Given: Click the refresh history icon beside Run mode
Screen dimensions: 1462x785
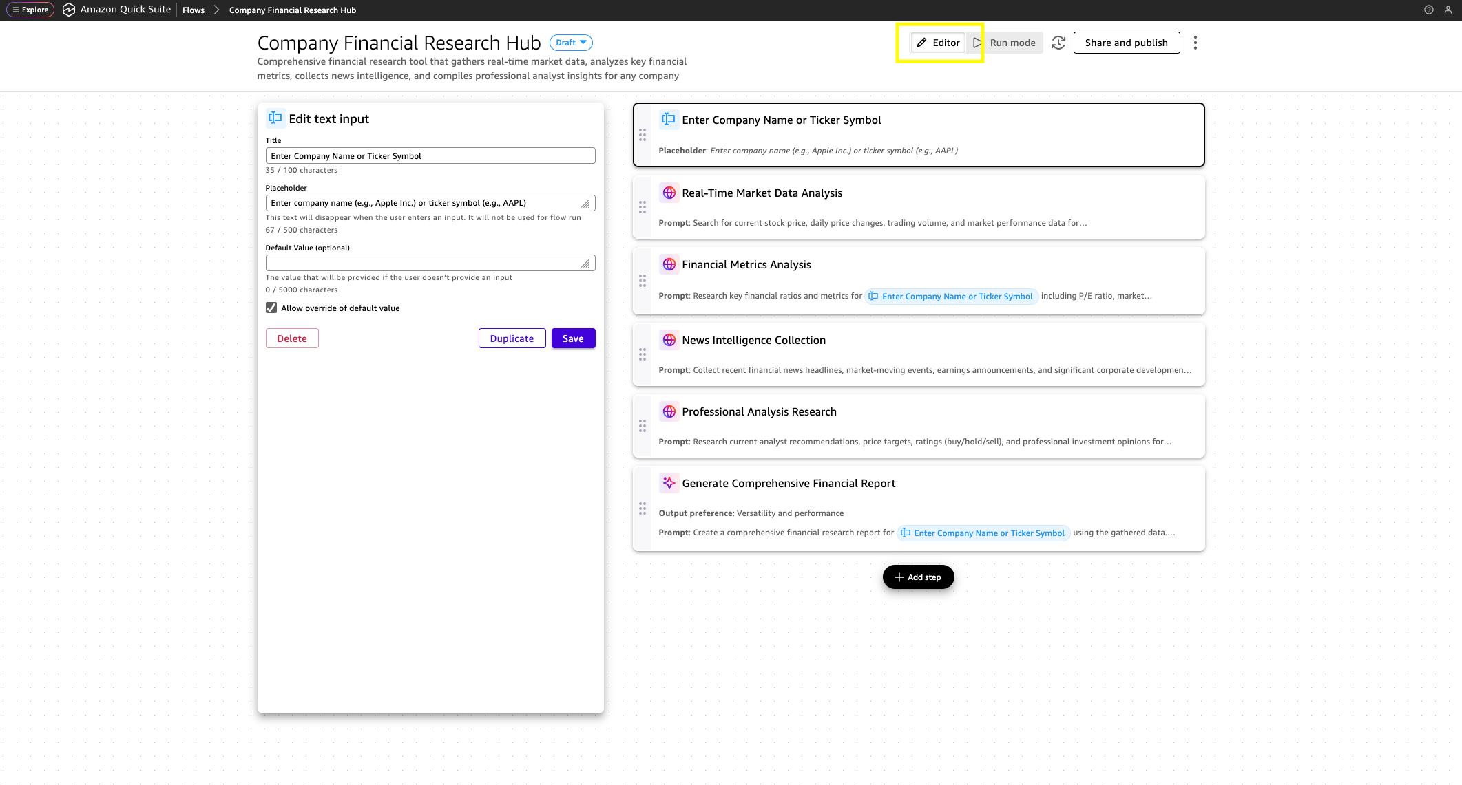Looking at the screenshot, I should click(x=1058, y=43).
